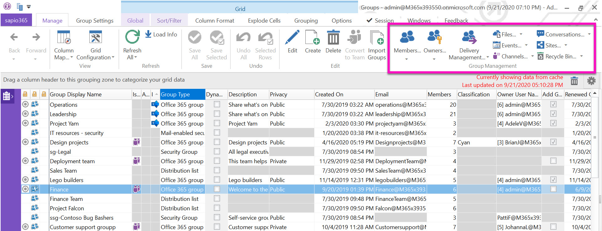
Task: Open the Grouping tab
Action: [306, 20]
